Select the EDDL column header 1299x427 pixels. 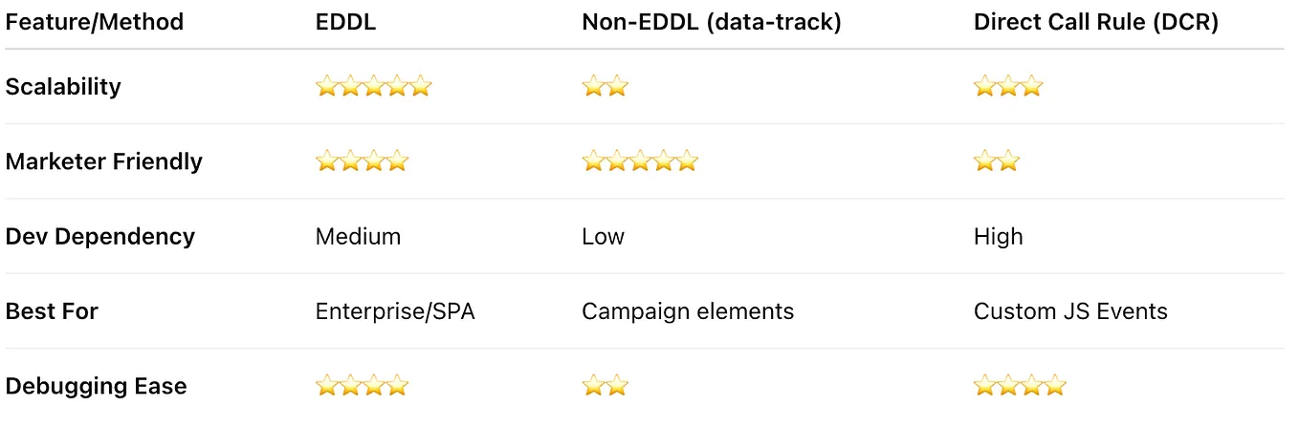[x=345, y=22]
